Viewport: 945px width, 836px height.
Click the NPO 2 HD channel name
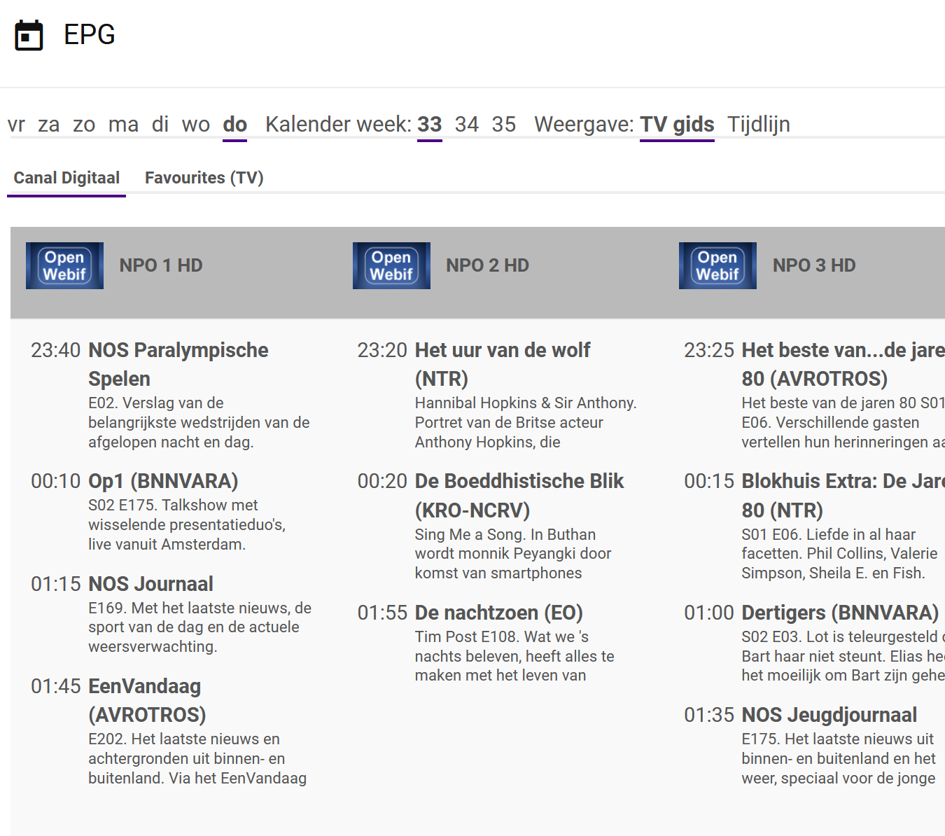pos(488,265)
